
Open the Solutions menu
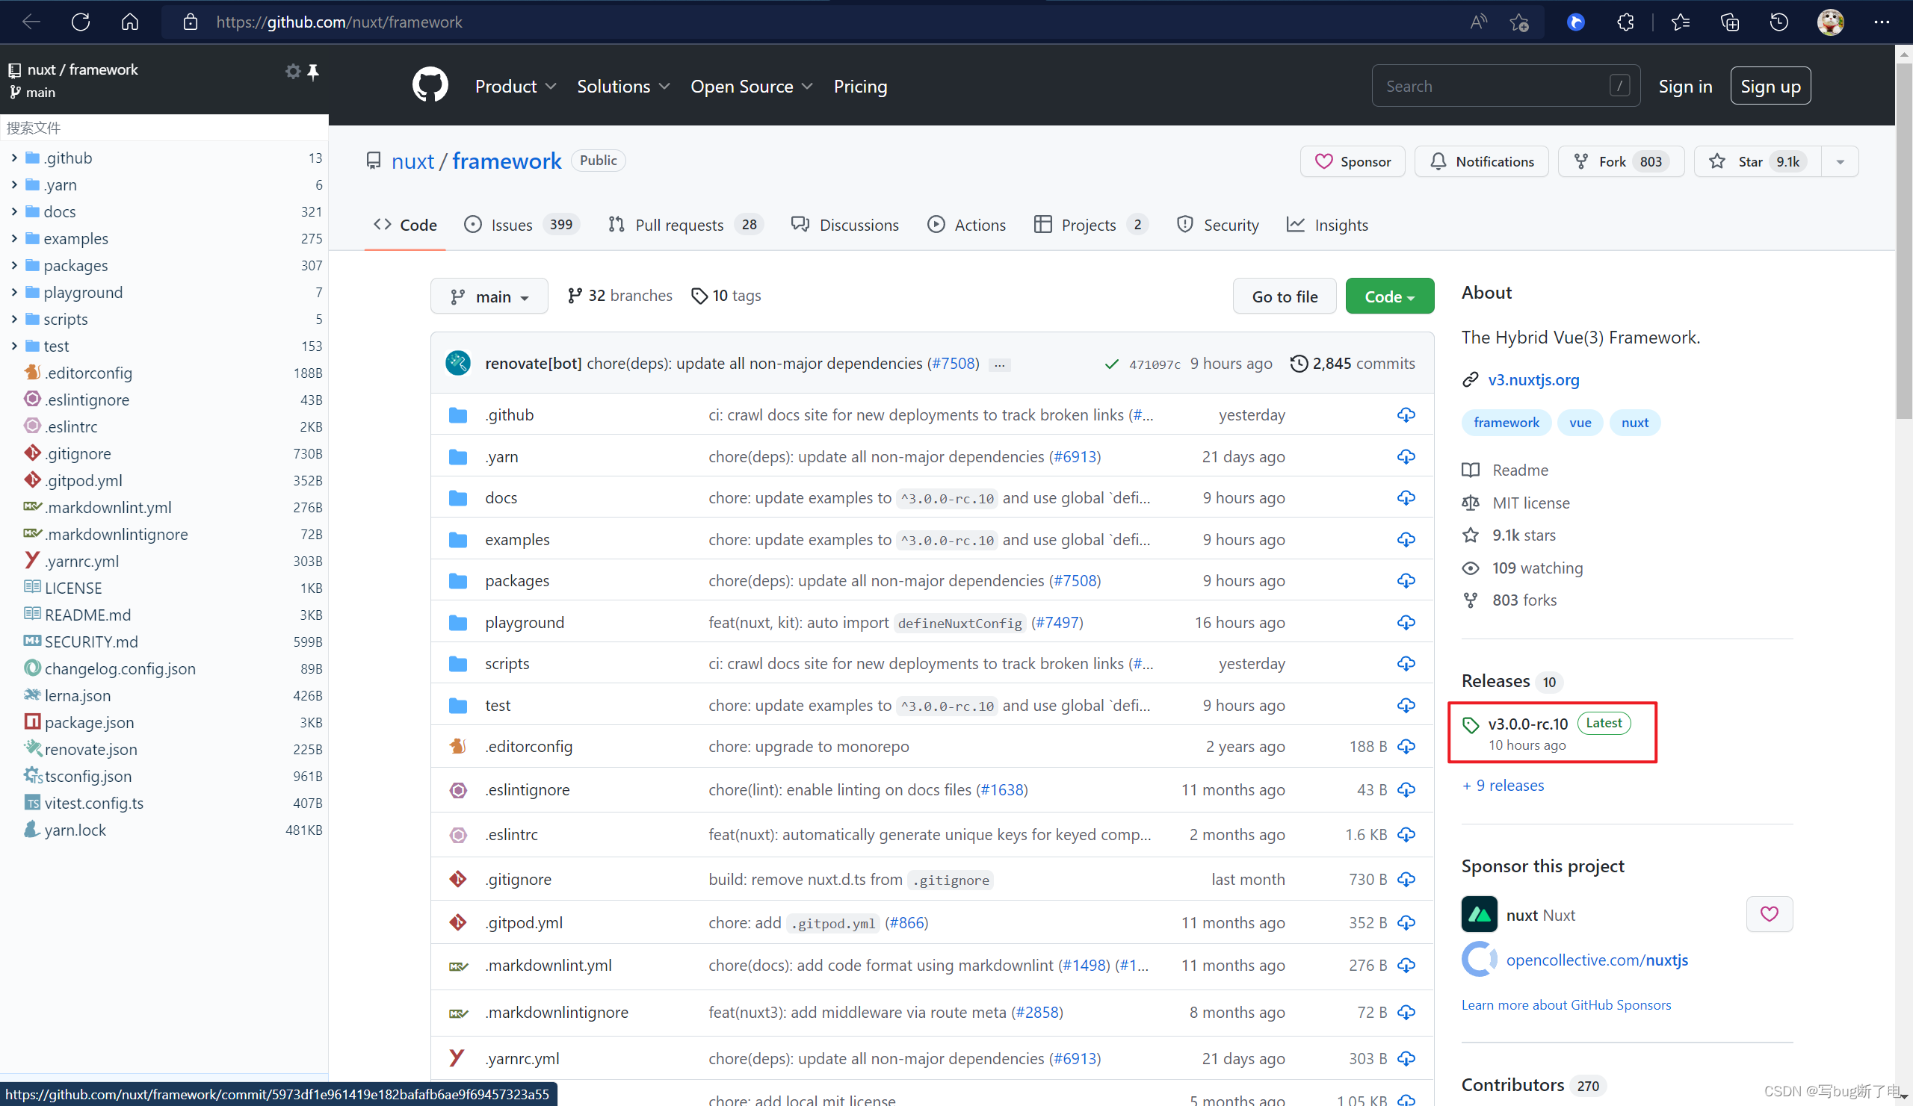click(623, 87)
